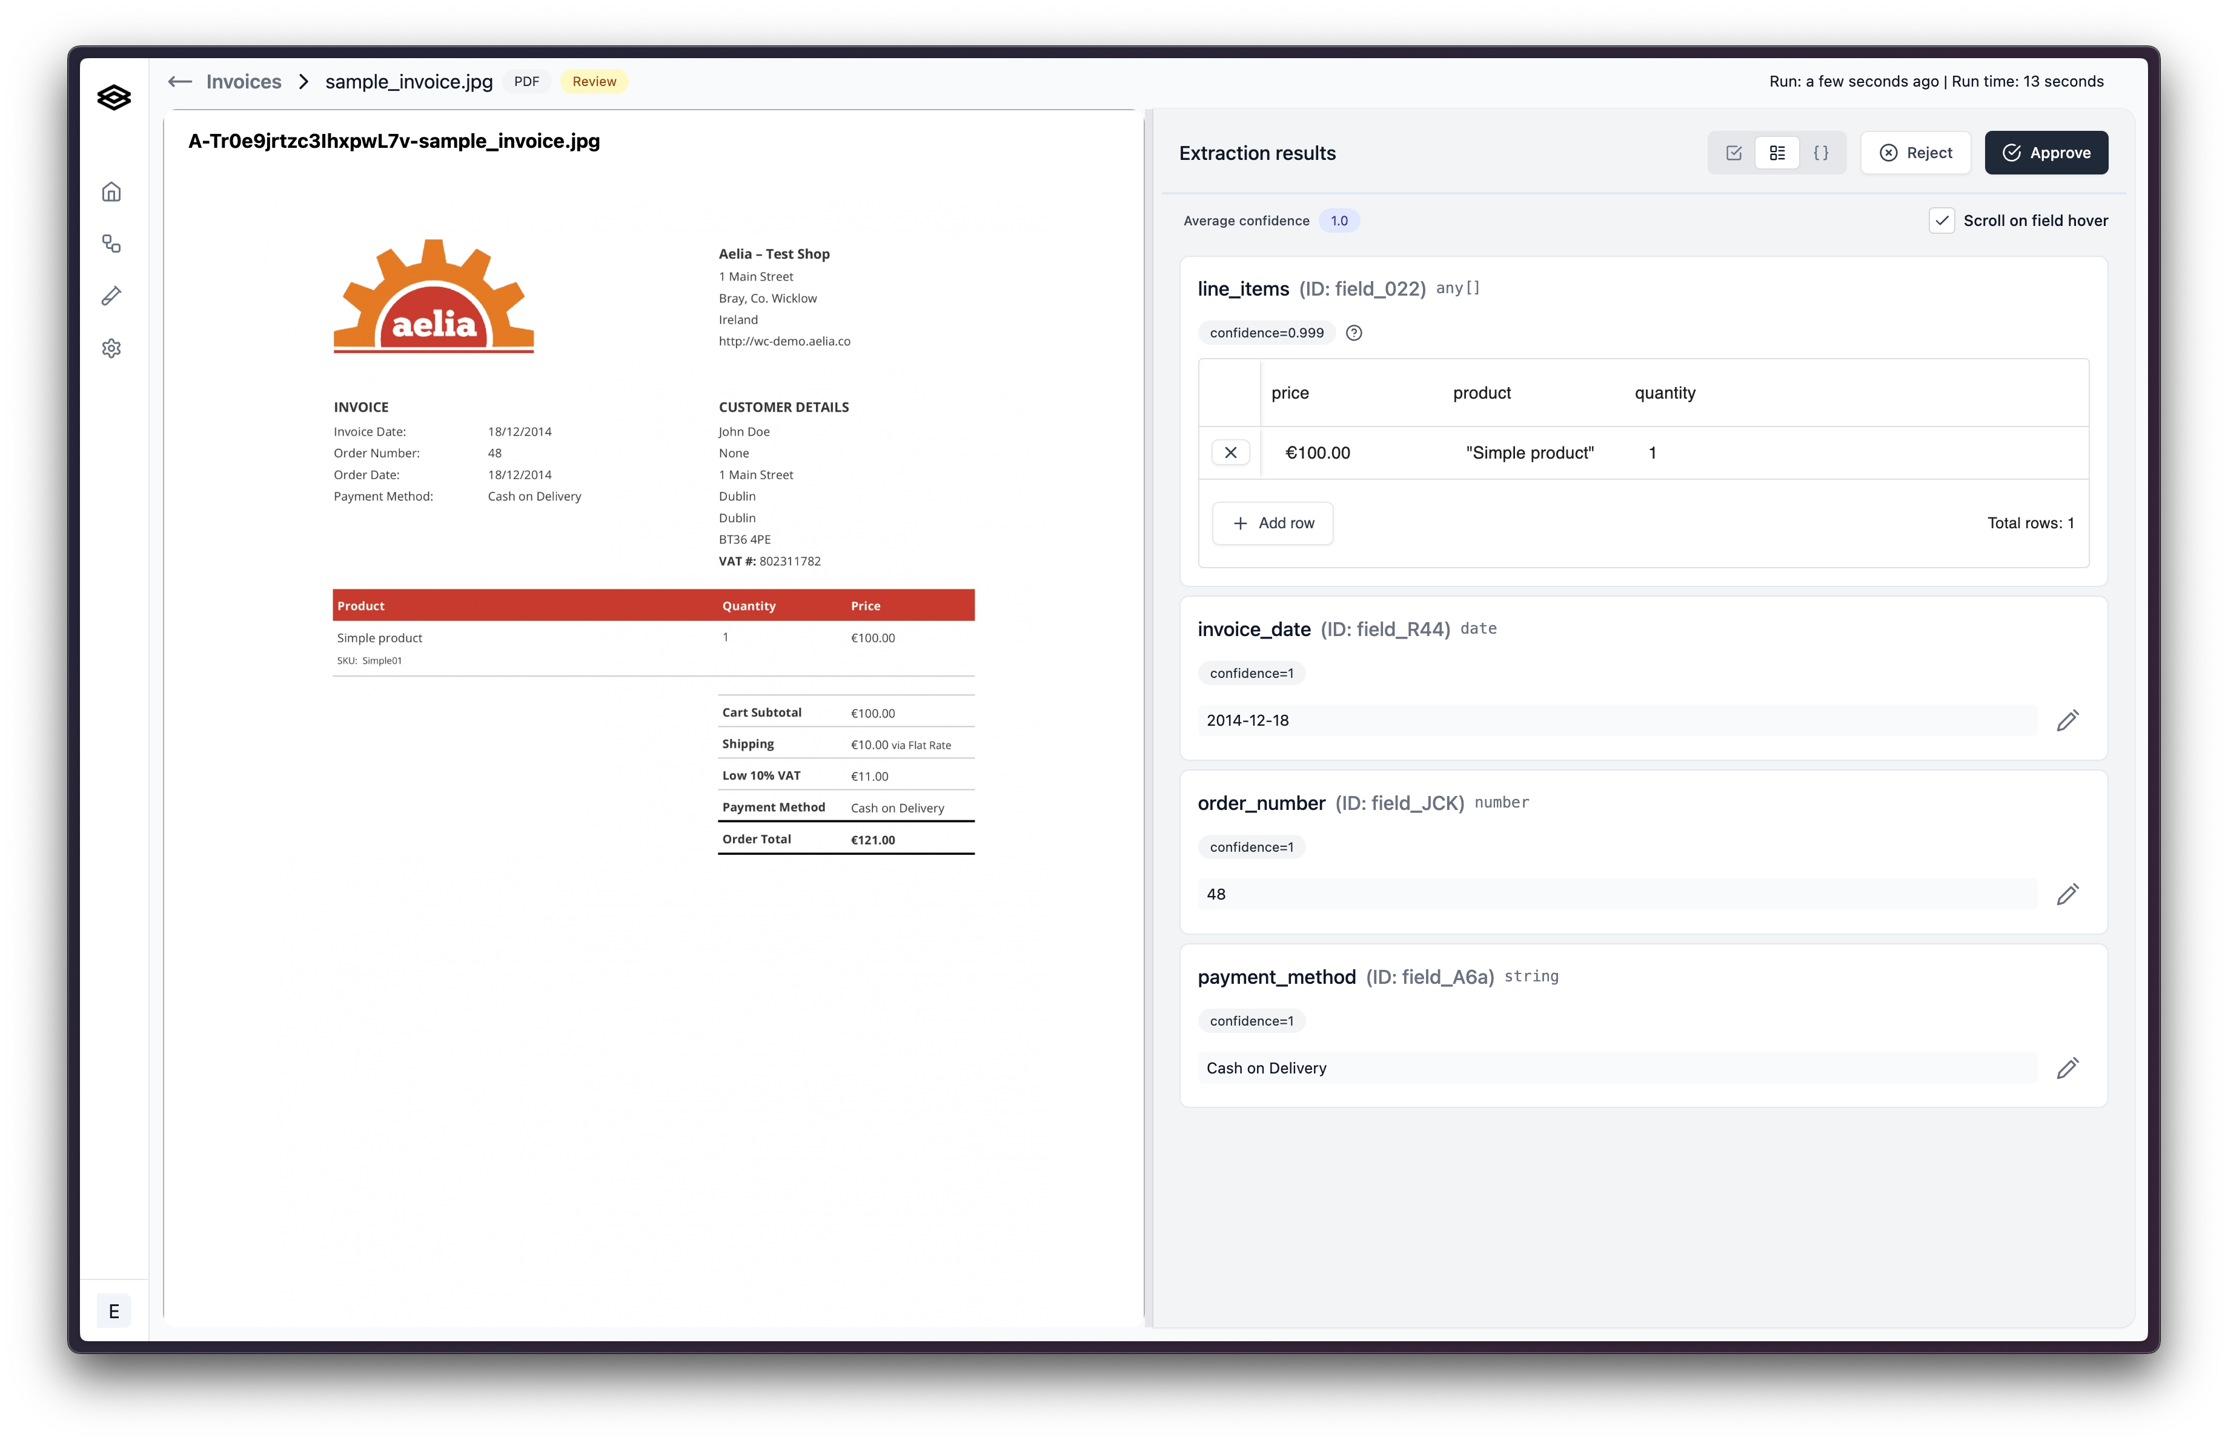
Task: Open the workflows icon in sidebar
Action: (111, 244)
